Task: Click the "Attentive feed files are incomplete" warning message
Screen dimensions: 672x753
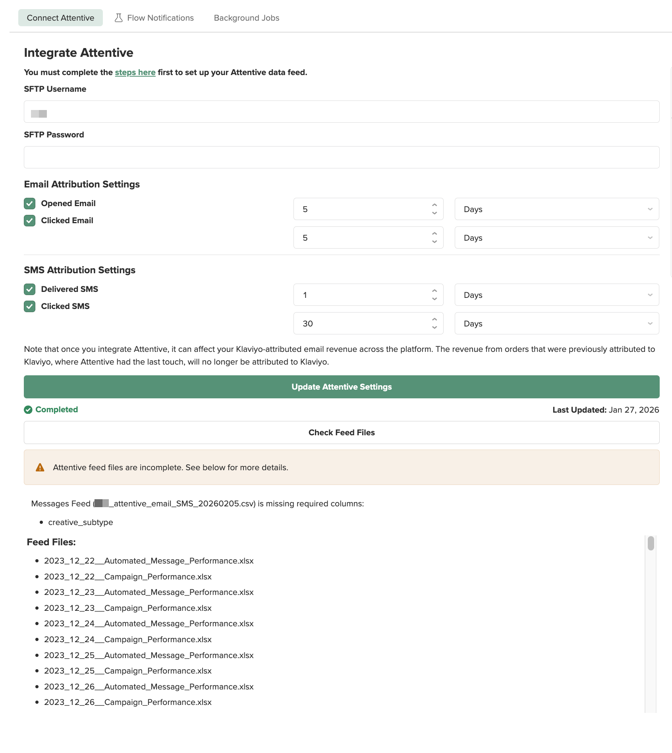Action: tap(171, 467)
